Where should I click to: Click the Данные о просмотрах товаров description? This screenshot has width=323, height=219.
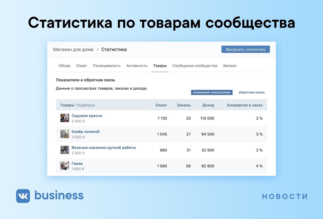pyautogui.click(x=102, y=89)
